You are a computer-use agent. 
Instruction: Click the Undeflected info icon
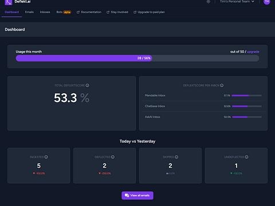click(x=246, y=157)
